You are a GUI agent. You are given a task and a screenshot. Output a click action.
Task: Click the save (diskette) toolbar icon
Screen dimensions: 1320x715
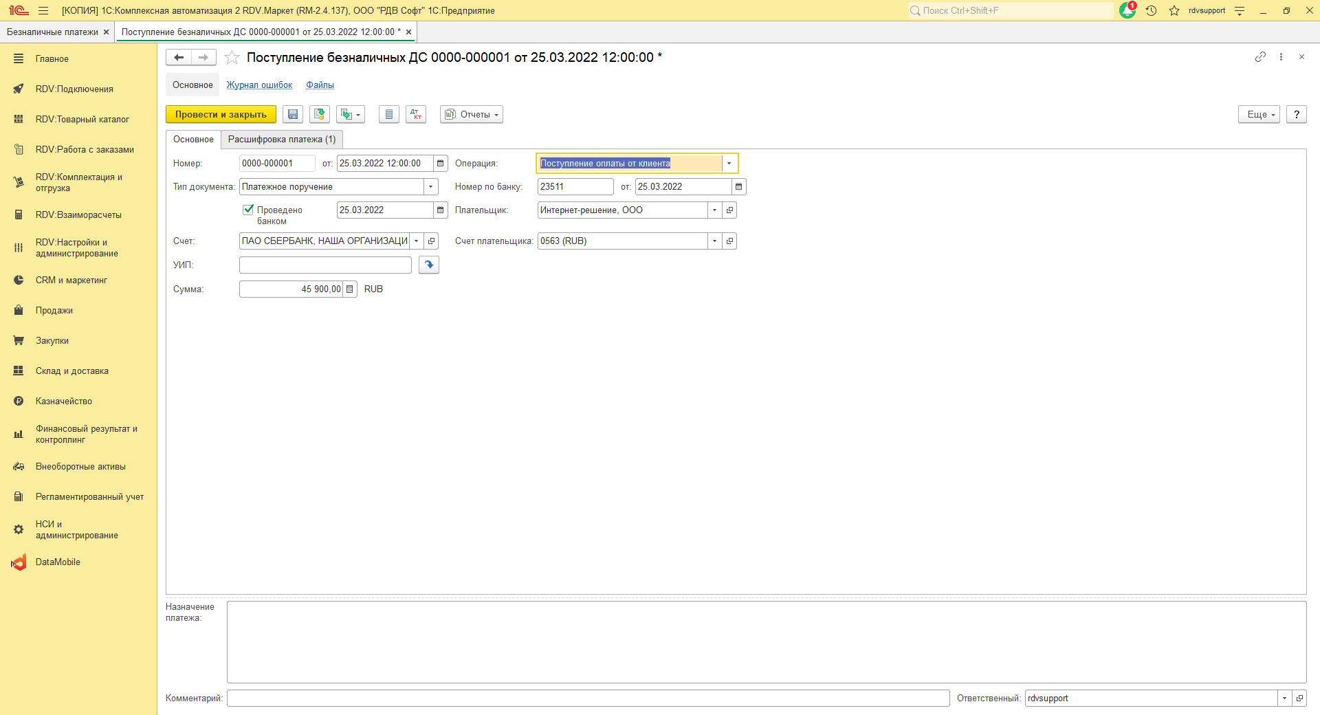293,114
